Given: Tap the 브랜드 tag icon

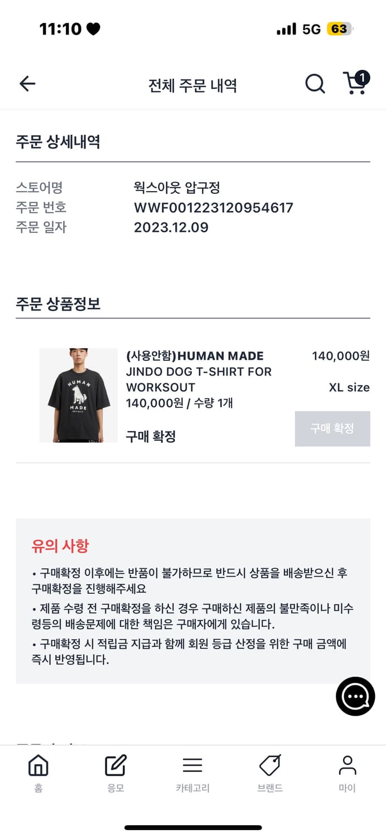Looking at the screenshot, I should click(270, 765).
